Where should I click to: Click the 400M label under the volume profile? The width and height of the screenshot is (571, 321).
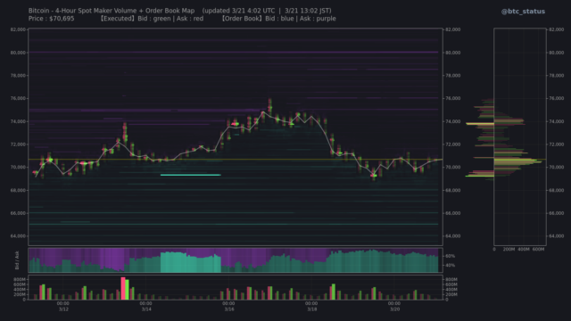tap(524, 250)
